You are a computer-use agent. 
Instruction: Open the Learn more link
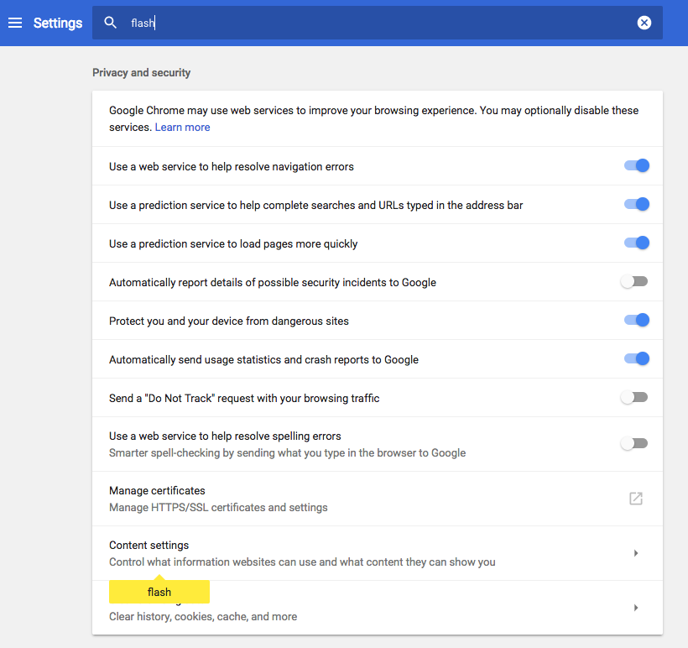182,127
